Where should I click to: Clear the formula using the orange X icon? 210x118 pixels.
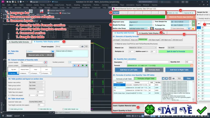pyautogui.click(x=192, y=65)
